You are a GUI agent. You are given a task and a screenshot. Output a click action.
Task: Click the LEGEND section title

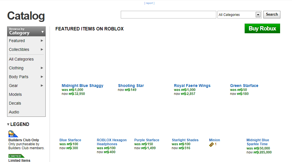[20, 124]
